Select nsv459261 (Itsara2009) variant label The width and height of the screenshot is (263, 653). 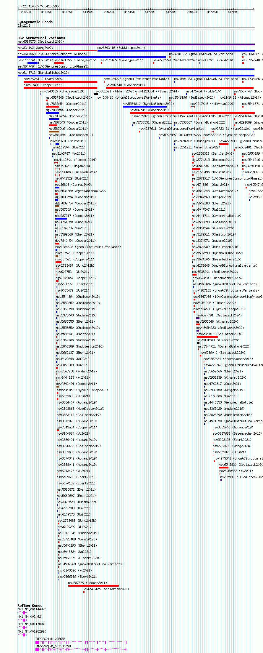pyautogui.click(x=43, y=79)
